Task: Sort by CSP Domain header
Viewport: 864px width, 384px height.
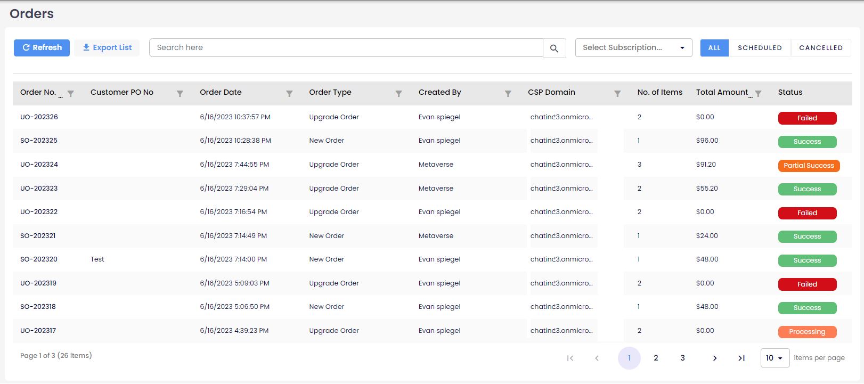Action: click(551, 92)
